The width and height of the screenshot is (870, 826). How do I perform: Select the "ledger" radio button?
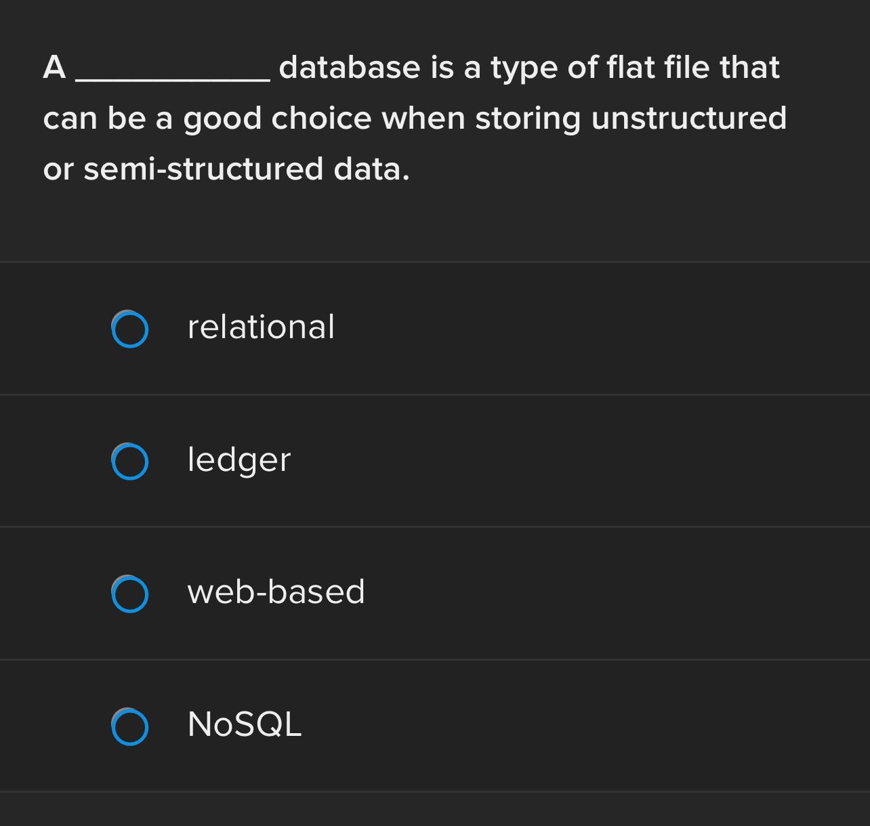click(x=130, y=461)
